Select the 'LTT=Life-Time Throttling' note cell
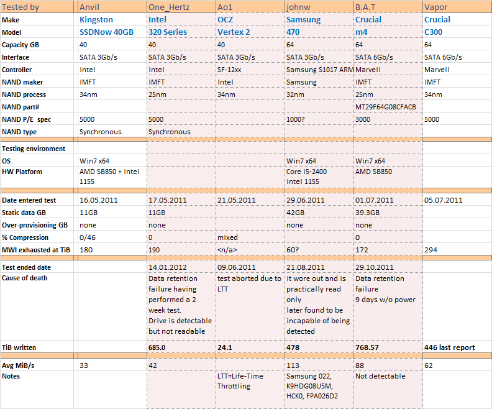Image resolution: width=492 pixels, height=409 pixels. pos(250,390)
